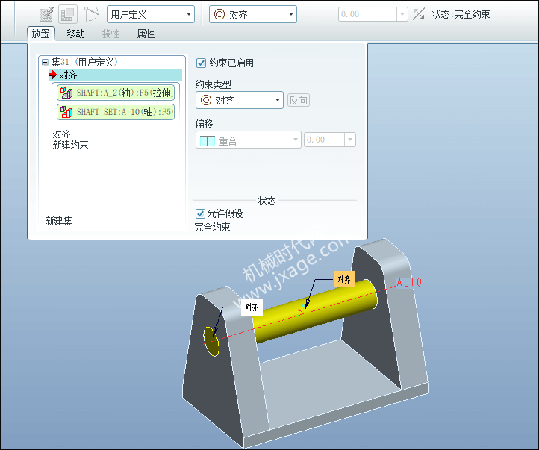Click the panel offset 0.00 input field
Viewport: 539px width, 450px height.
pyautogui.click(x=324, y=140)
